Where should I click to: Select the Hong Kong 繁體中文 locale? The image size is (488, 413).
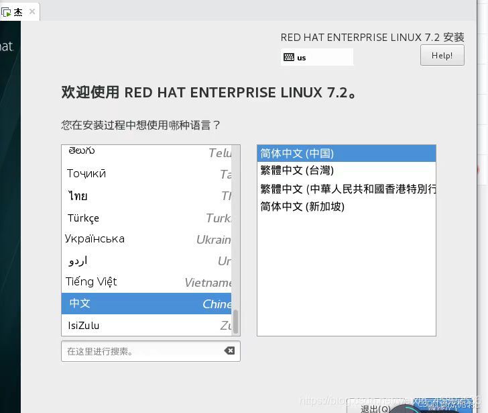347,189
